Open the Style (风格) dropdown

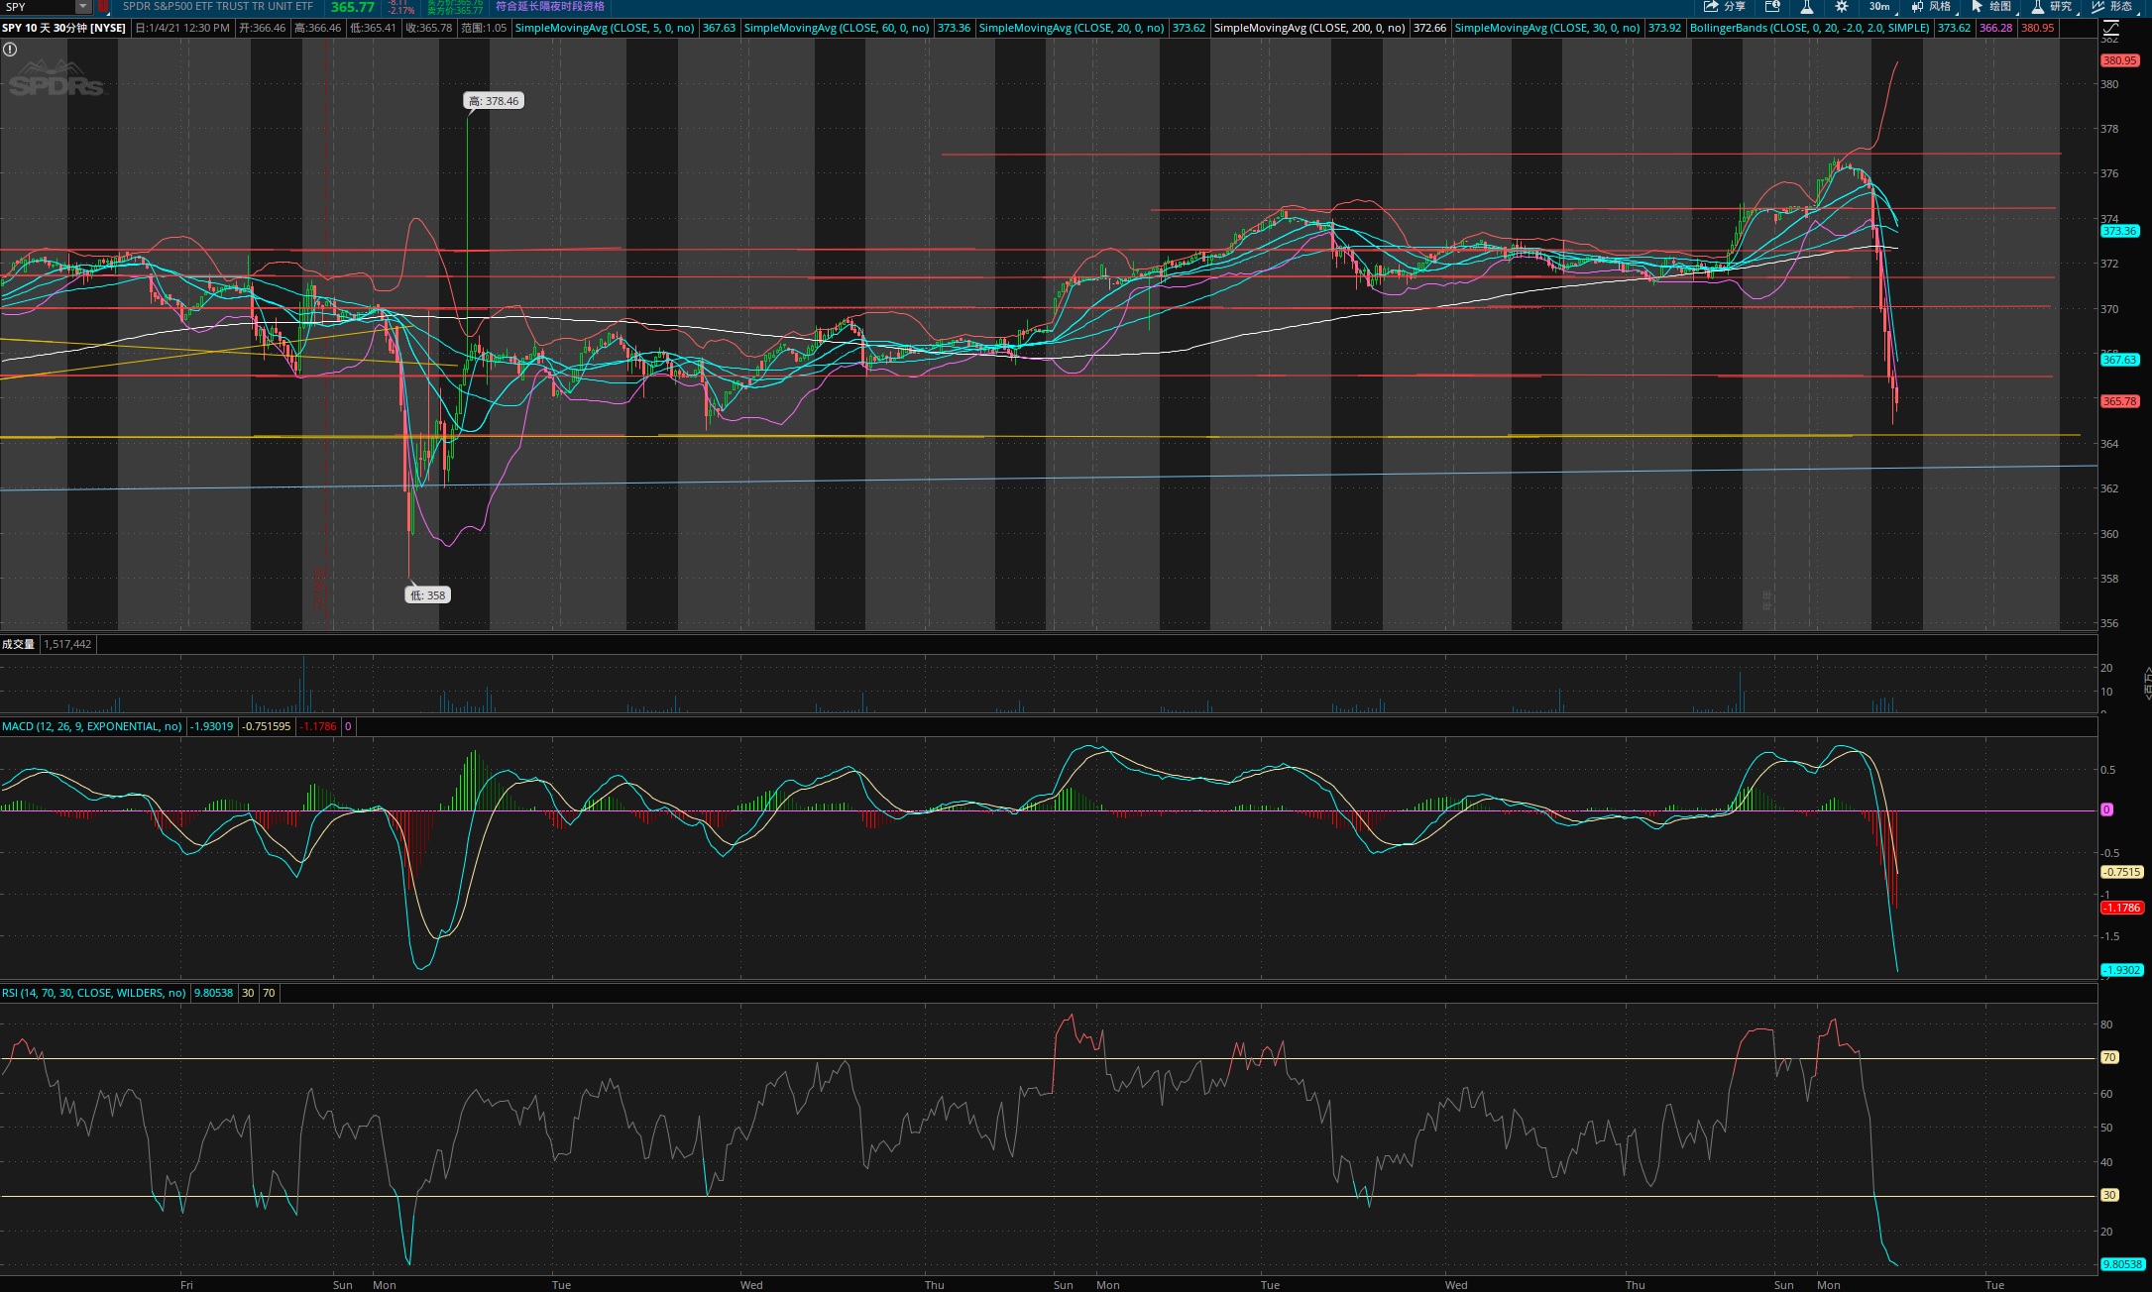1931,7
